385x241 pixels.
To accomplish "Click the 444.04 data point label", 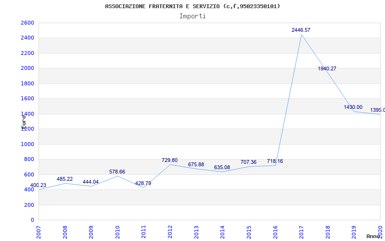I will pyautogui.click(x=90, y=182).
